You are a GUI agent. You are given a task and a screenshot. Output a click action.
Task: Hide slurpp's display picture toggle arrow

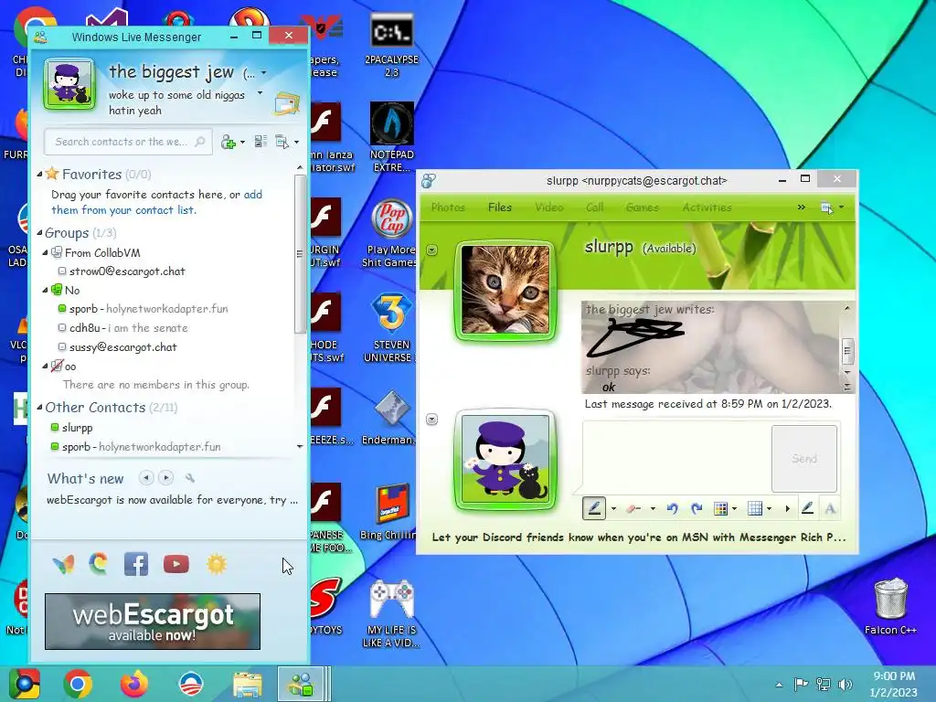pos(431,250)
